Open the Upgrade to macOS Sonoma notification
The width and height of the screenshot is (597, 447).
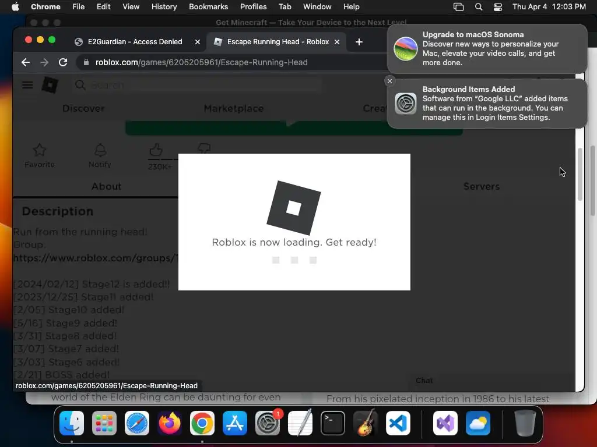(487, 49)
